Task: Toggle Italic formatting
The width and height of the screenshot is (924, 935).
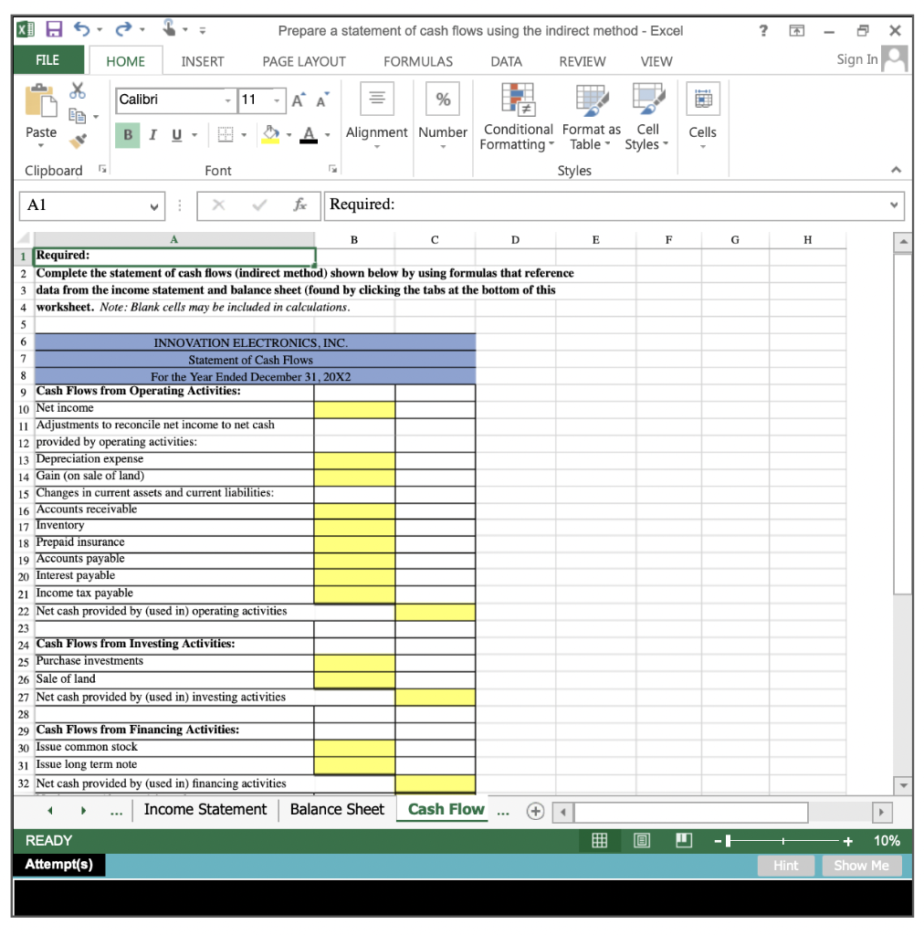Action: point(152,135)
